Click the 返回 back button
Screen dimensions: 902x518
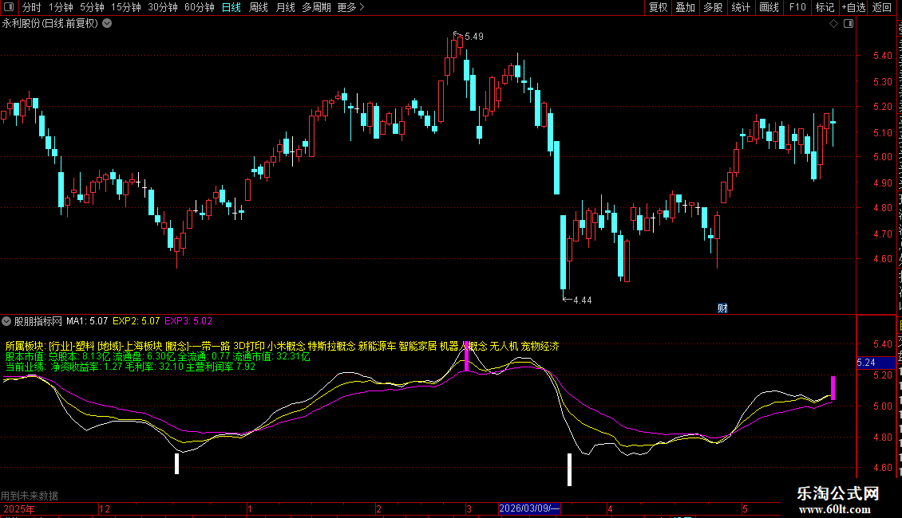pos(881,7)
